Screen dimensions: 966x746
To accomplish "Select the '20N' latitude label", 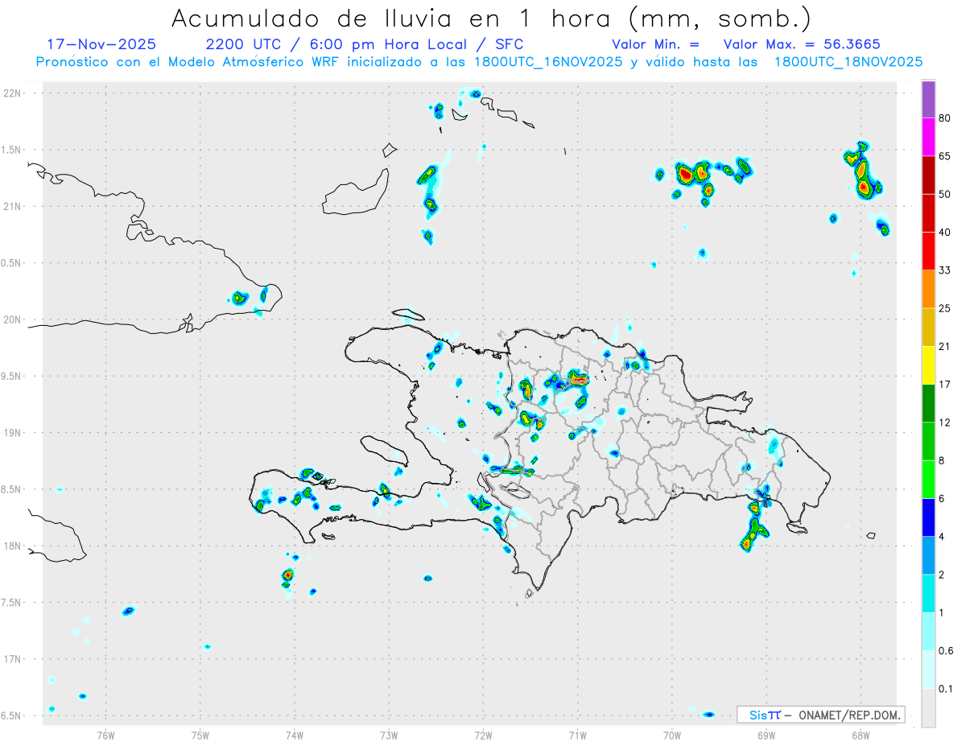I will point(14,319).
